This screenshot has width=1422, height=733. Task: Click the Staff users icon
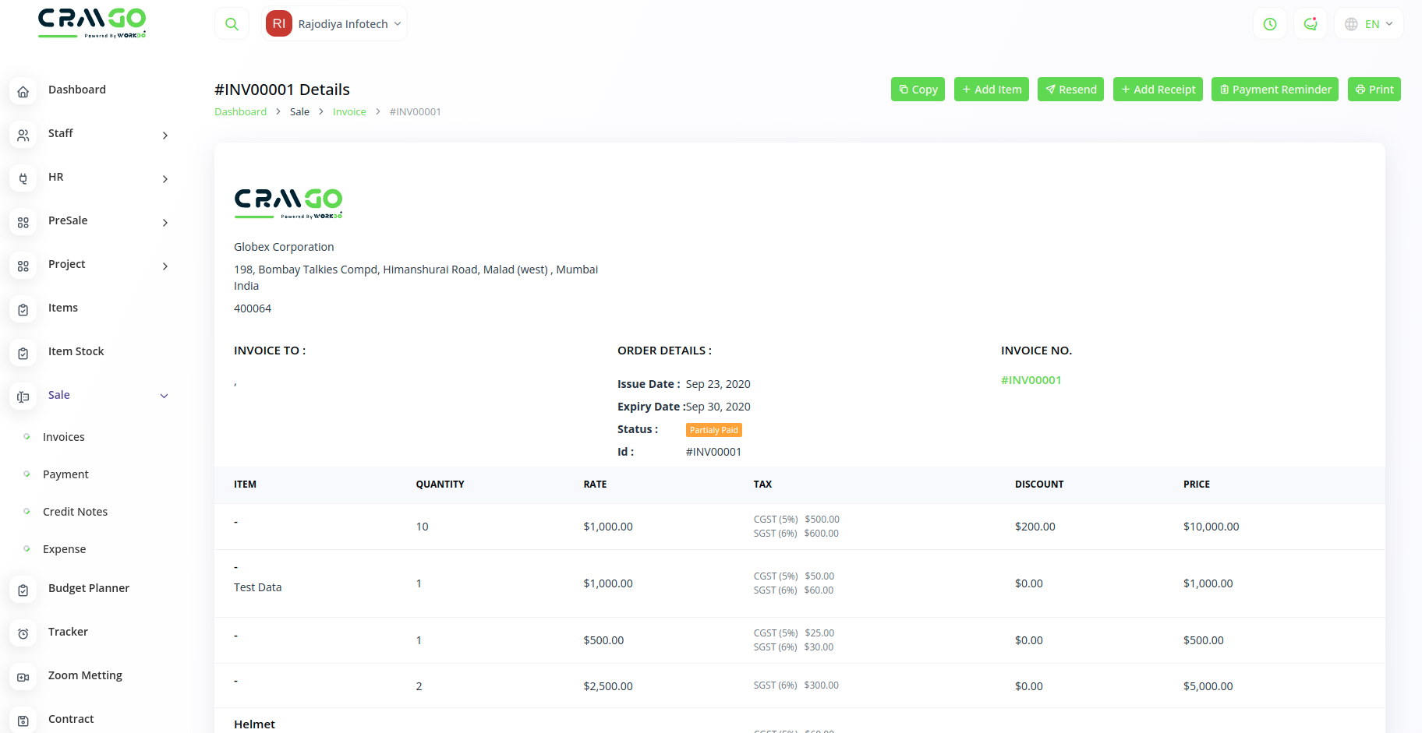(23, 135)
